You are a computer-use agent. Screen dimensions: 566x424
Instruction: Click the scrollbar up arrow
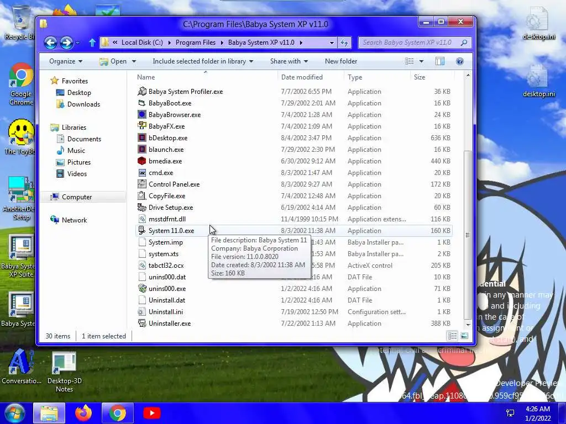pyautogui.click(x=468, y=75)
